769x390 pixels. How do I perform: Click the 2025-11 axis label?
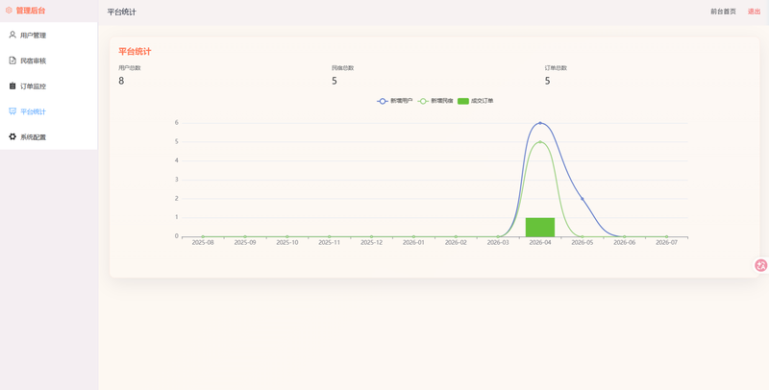pos(329,242)
